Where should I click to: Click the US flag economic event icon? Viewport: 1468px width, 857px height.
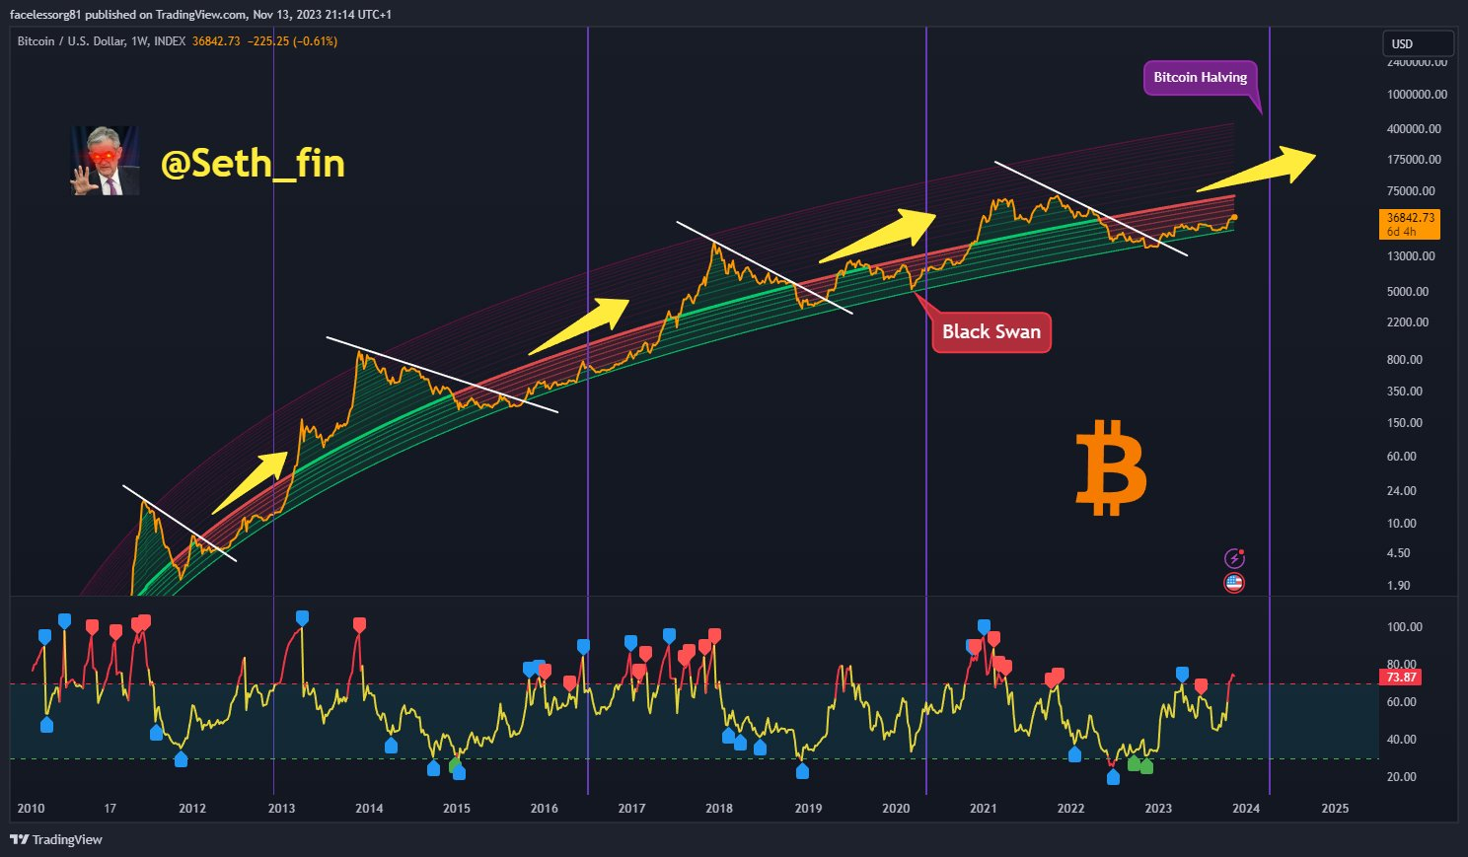point(1233,582)
